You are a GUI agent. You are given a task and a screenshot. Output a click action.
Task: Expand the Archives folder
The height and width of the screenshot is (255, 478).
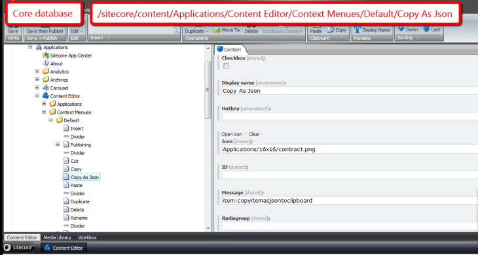click(37, 79)
